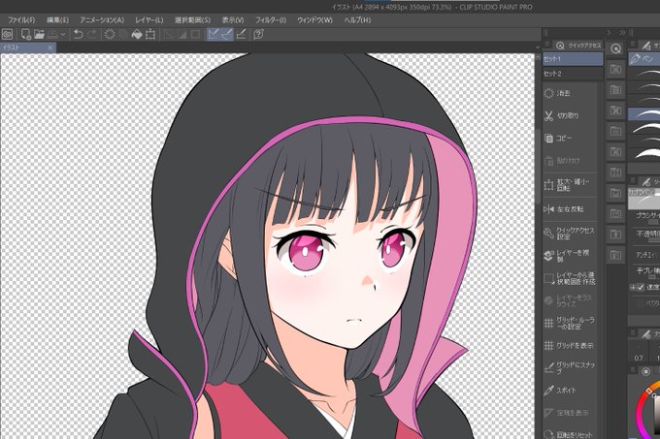Collapse the palette dock with single chevron

[609, 32]
